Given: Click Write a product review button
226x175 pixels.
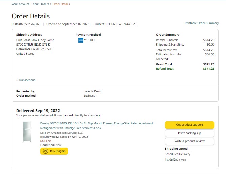Looking at the screenshot, I should pos(190,141).
